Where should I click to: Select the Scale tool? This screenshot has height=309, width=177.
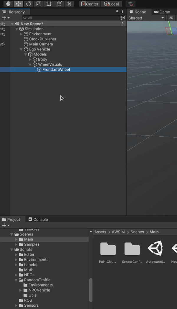39,4
